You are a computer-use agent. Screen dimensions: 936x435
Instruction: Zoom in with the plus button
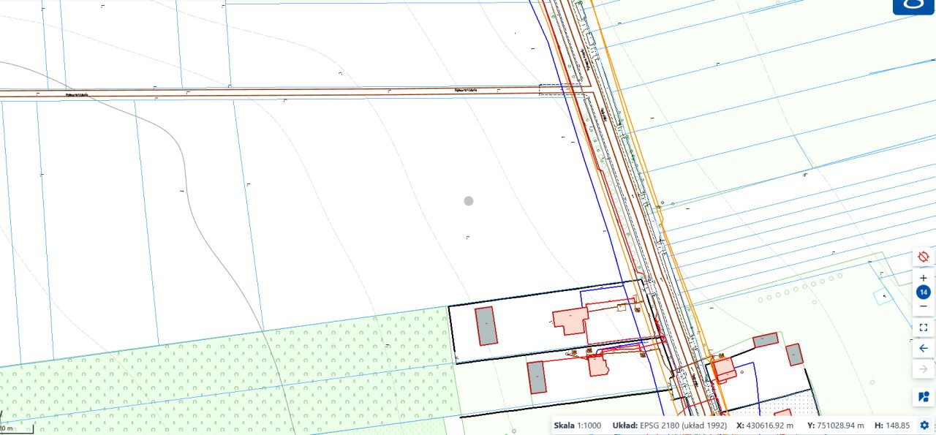tap(924, 278)
